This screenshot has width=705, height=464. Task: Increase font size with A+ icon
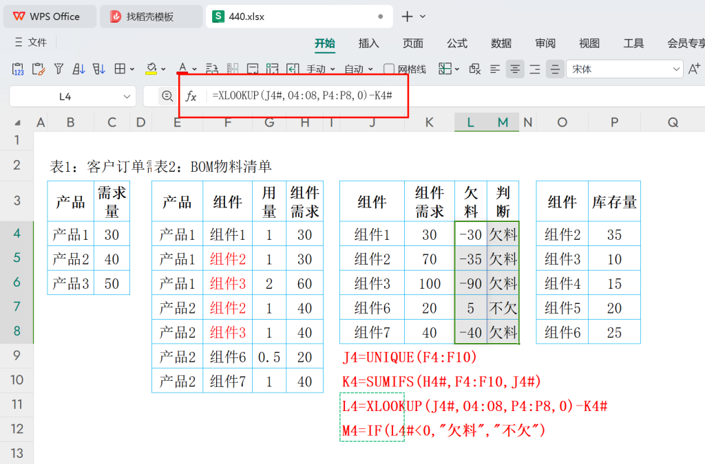click(x=694, y=69)
